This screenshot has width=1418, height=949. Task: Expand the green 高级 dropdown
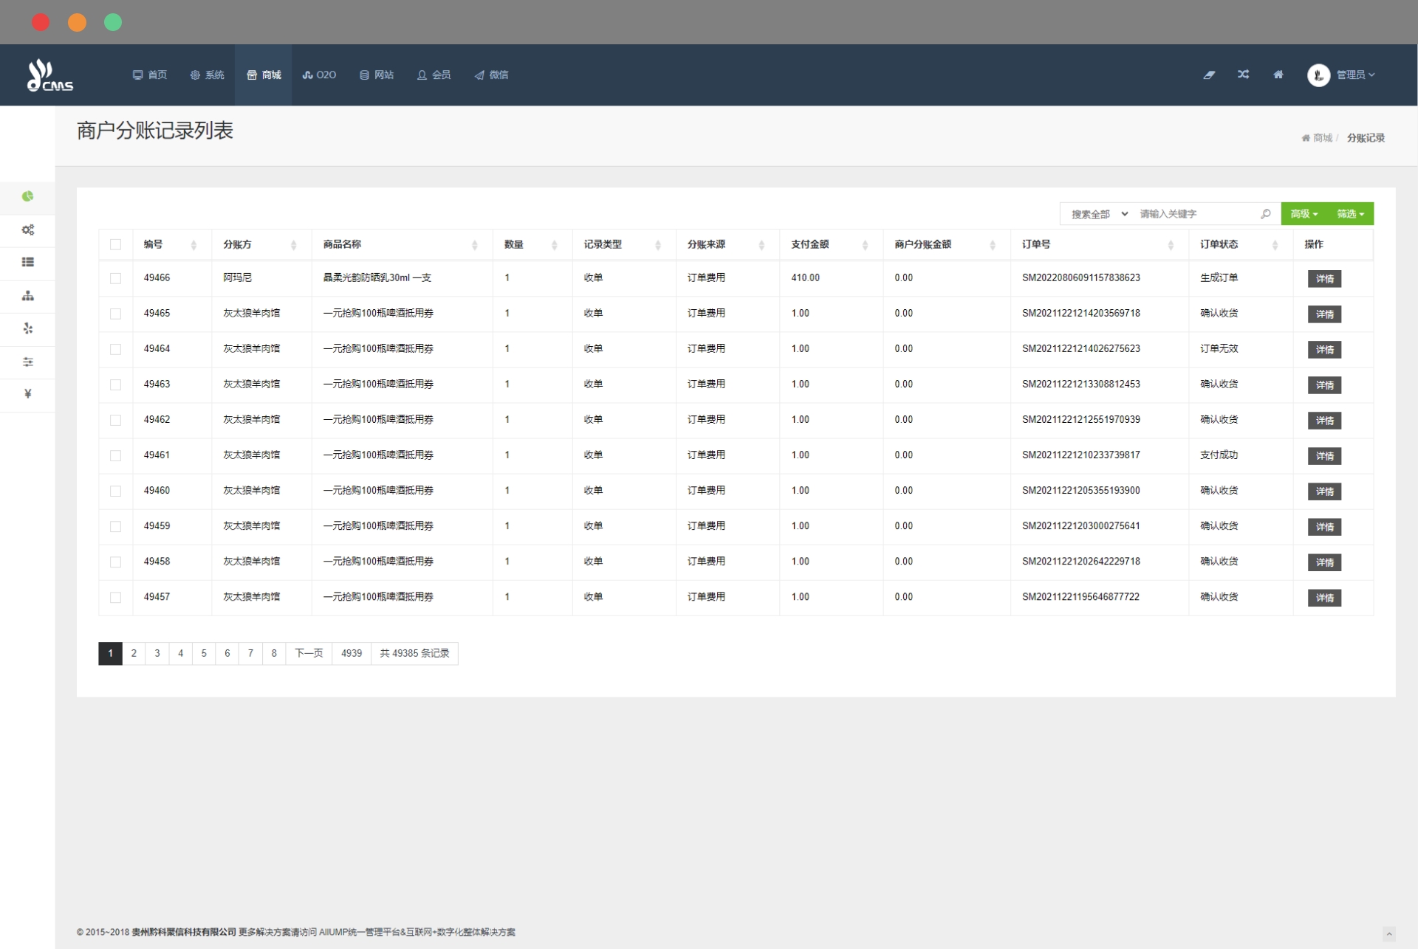[1304, 214]
